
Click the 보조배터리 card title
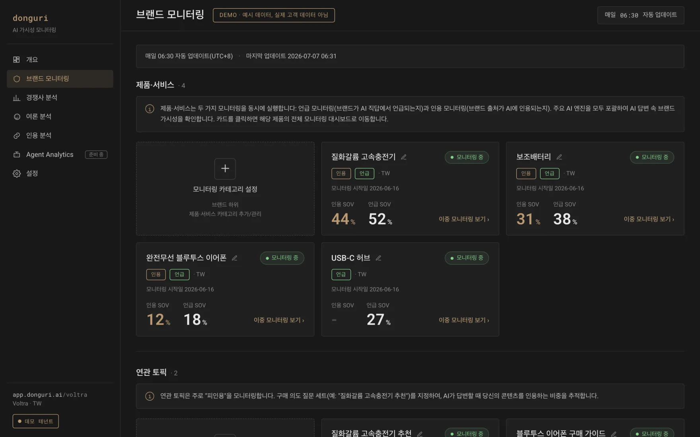(533, 157)
